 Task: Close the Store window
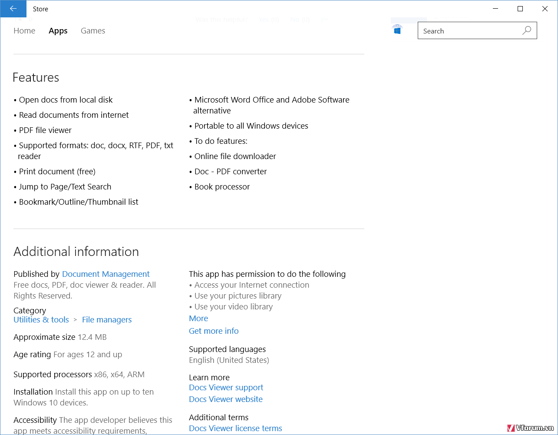[x=545, y=9]
